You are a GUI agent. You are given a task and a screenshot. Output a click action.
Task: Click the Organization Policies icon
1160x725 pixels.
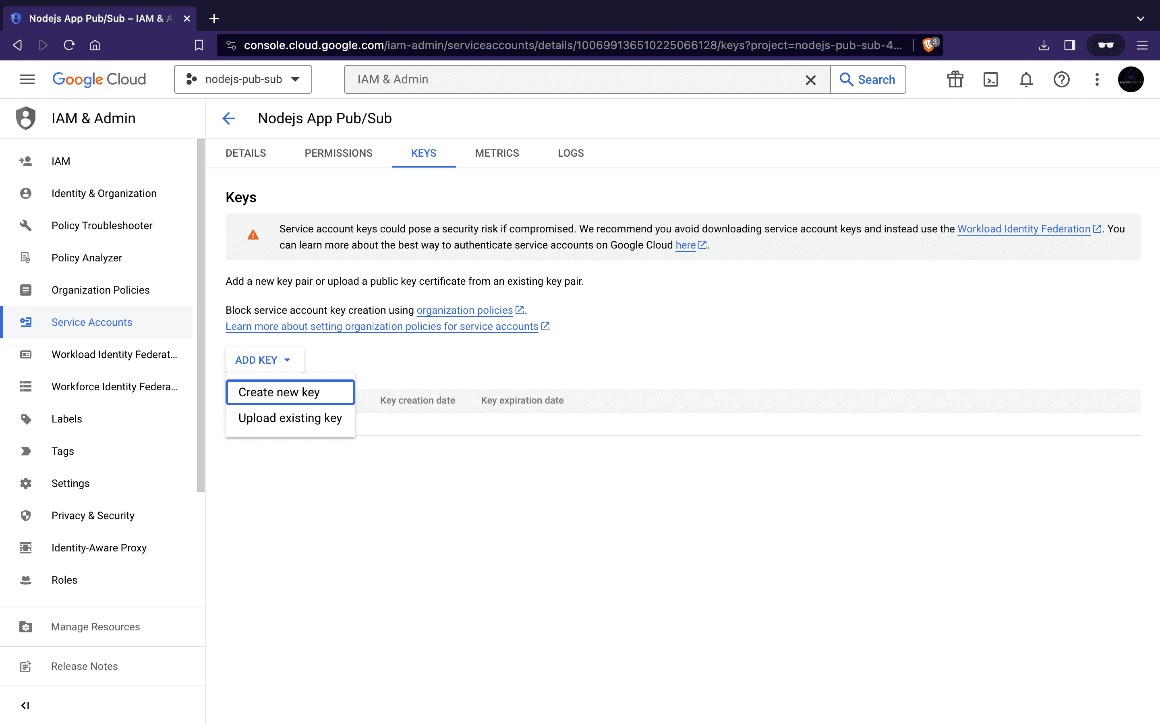point(25,290)
